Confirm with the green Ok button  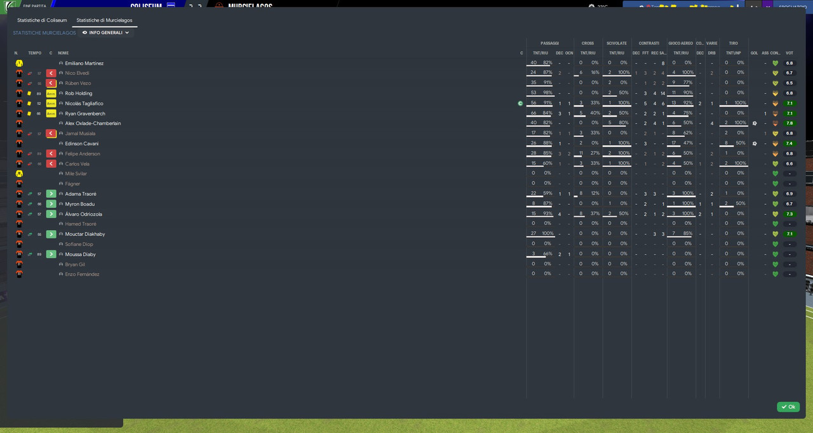point(788,407)
